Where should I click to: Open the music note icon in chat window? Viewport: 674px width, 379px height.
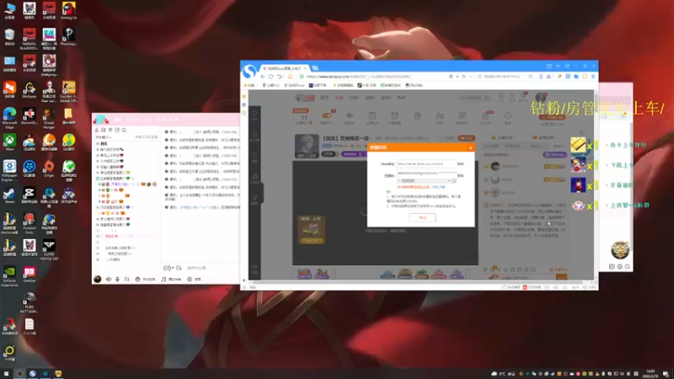coord(163,280)
